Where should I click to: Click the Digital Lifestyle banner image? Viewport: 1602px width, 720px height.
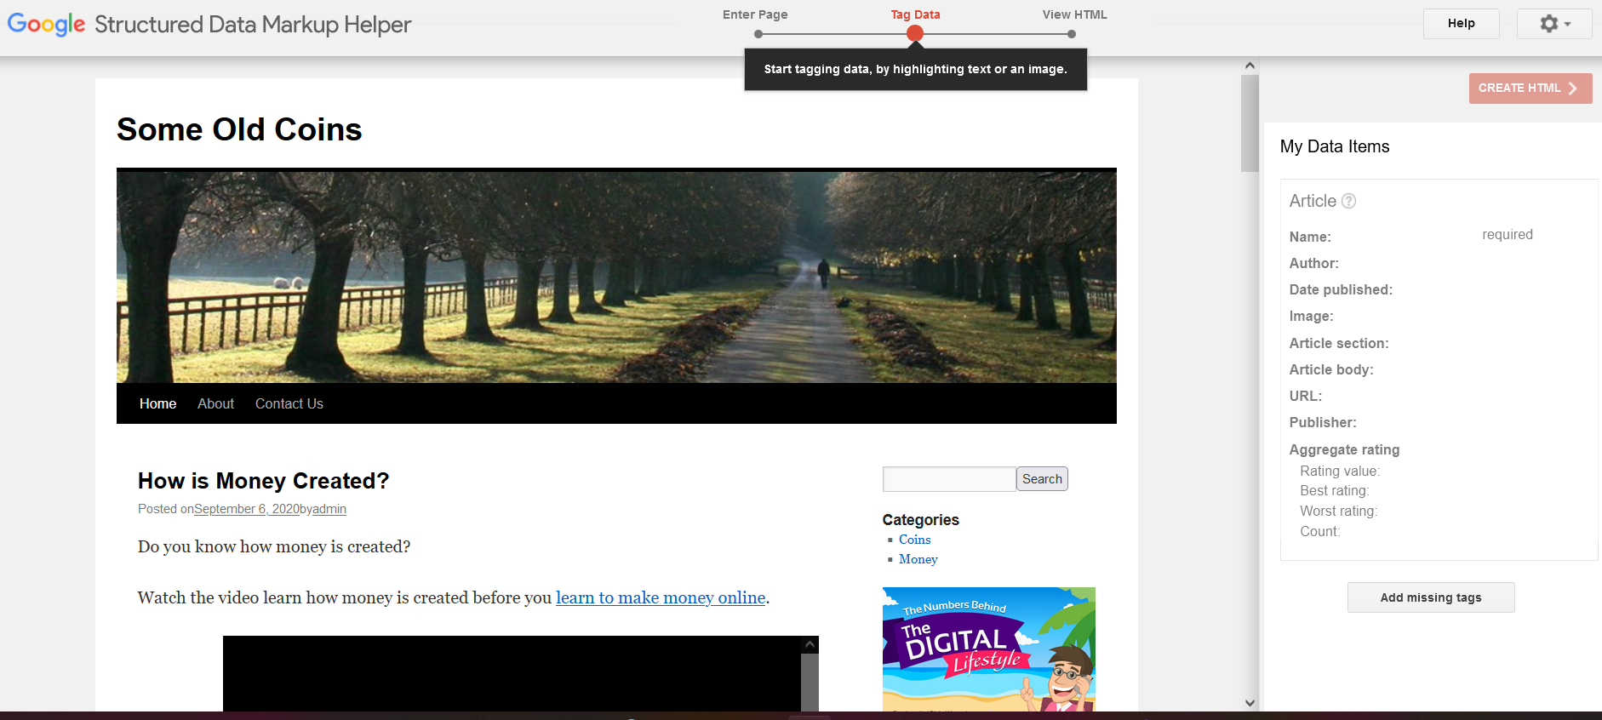988,649
